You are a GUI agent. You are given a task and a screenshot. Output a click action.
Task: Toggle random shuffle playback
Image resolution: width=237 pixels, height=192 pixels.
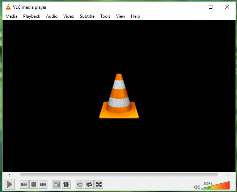point(99,184)
